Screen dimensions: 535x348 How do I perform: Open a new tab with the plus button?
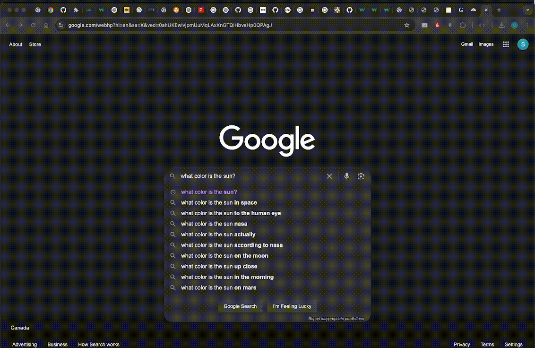pos(499,10)
